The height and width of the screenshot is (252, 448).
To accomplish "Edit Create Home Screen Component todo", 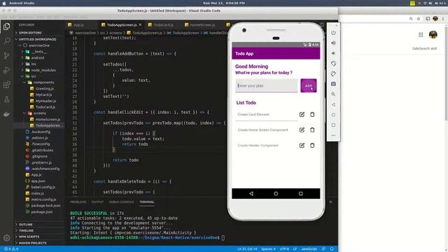I will pos(302,129).
